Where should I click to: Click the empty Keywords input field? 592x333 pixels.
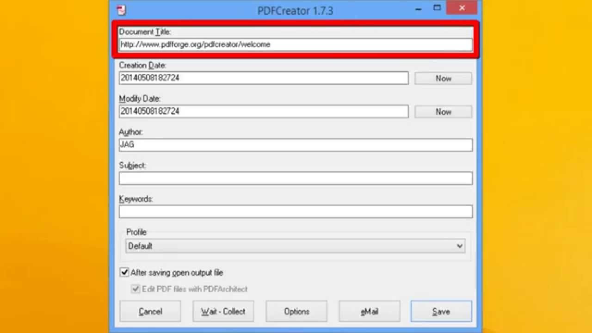(x=296, y=211)
